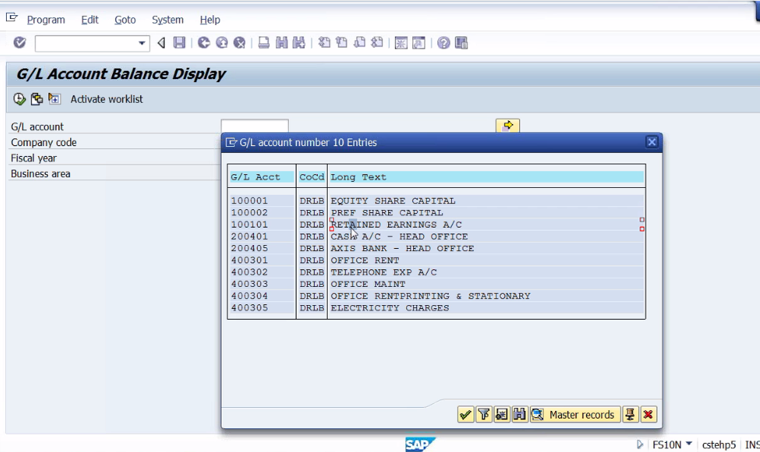Viewport: 760px width, 452px height.
Task: Click the CoCd column header
Action: point(312,177)
